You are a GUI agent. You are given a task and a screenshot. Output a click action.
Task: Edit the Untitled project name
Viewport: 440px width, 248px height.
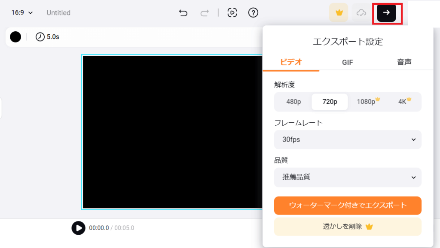pyautogui.click(x=58, y=12)
